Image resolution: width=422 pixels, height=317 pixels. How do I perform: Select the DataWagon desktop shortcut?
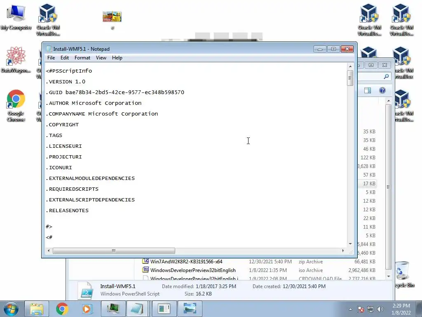tap(16, 60)
